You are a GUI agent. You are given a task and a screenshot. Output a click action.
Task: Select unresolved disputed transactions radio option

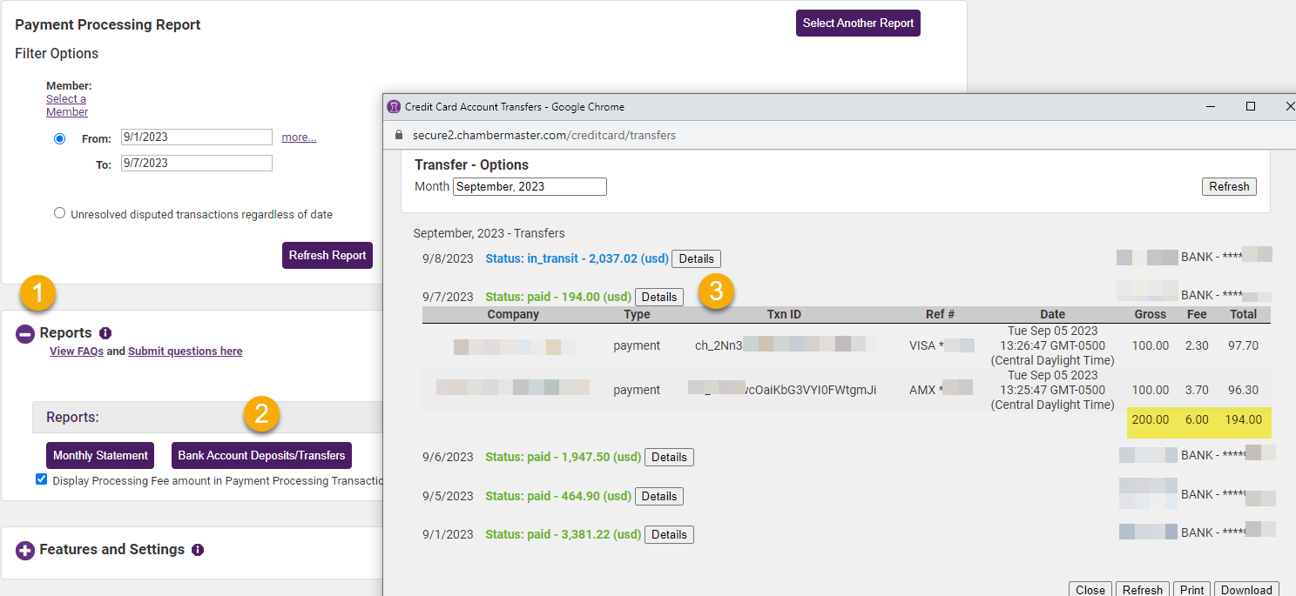[x=59, y=212]
